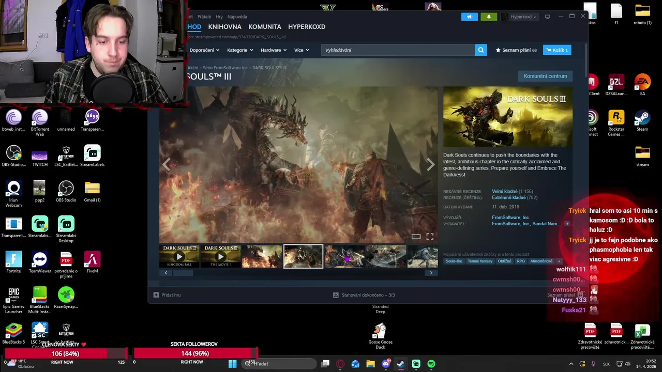Open Rockstar Games Launcher desktop icon
The width and height of the screenshot is (662, 372).
(616, 123)
